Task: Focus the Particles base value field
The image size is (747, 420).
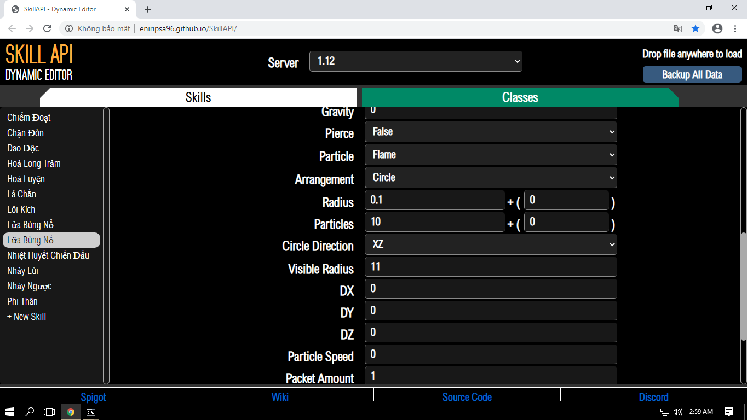Action: 435,222
